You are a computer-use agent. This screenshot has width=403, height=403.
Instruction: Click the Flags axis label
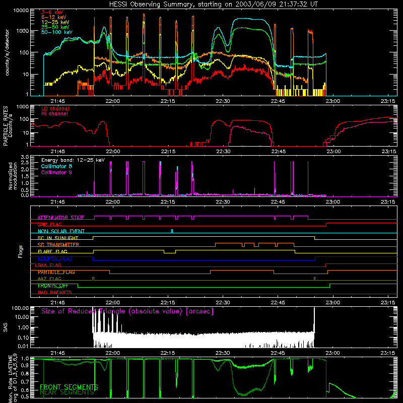pos(21,251)
